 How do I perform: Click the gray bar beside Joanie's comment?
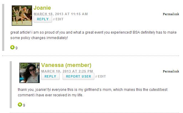[3, 28]
